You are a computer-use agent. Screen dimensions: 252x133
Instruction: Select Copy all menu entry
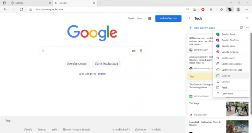coord(231,82)
